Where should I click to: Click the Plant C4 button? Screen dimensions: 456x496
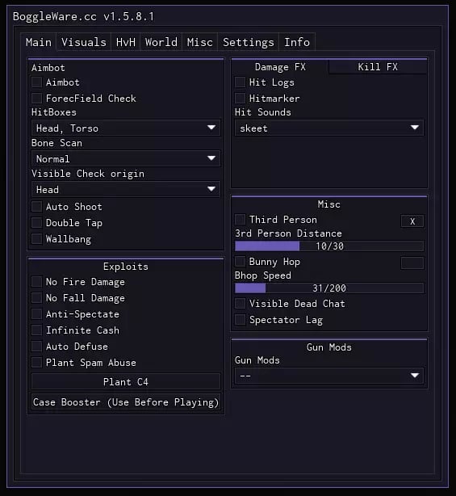(126, 382)
